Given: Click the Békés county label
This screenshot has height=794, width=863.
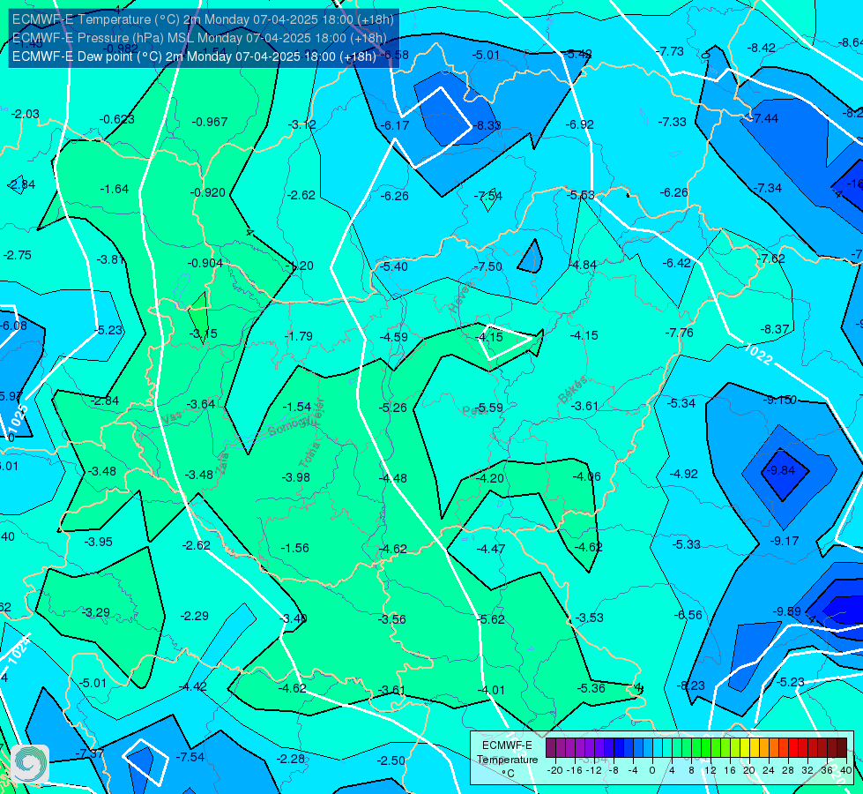Looking at the screenshot, I should 573,390.
